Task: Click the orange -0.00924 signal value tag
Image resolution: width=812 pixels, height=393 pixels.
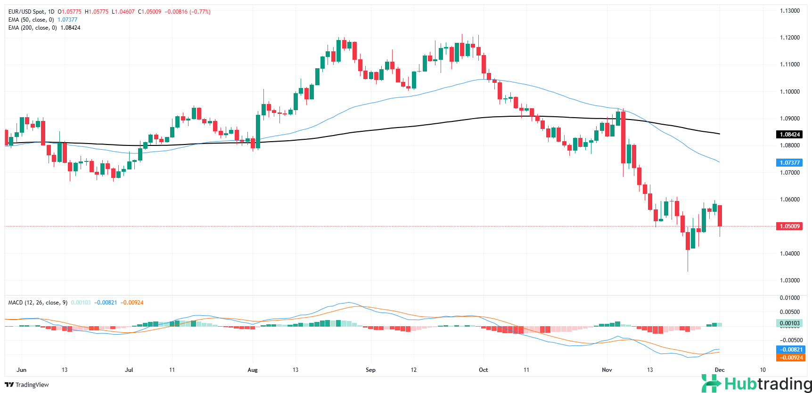Action: pos(791,358)
